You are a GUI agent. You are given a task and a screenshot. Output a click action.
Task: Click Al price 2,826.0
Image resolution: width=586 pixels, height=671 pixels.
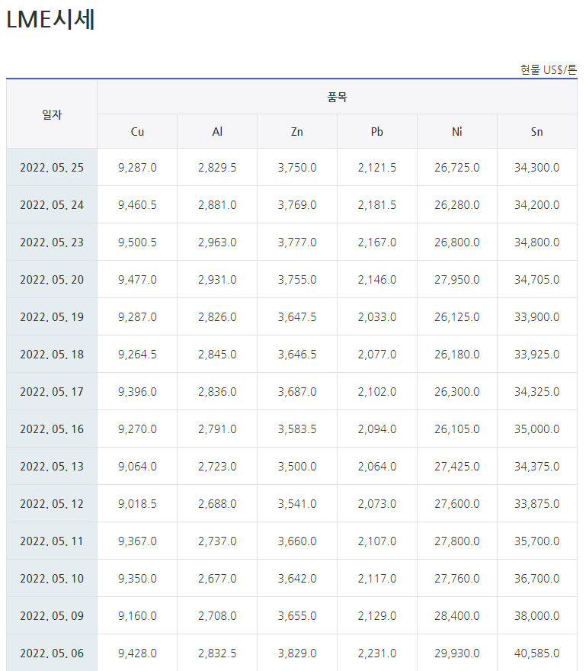point(217,316)
